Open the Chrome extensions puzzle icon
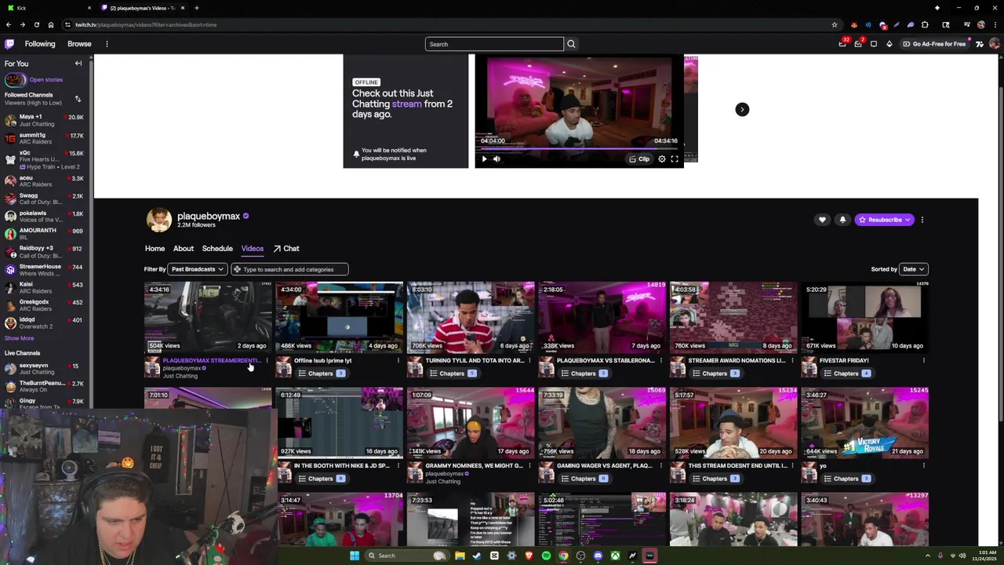The image size is (1004, 565). pyautogui.click(x=924, y=24)
